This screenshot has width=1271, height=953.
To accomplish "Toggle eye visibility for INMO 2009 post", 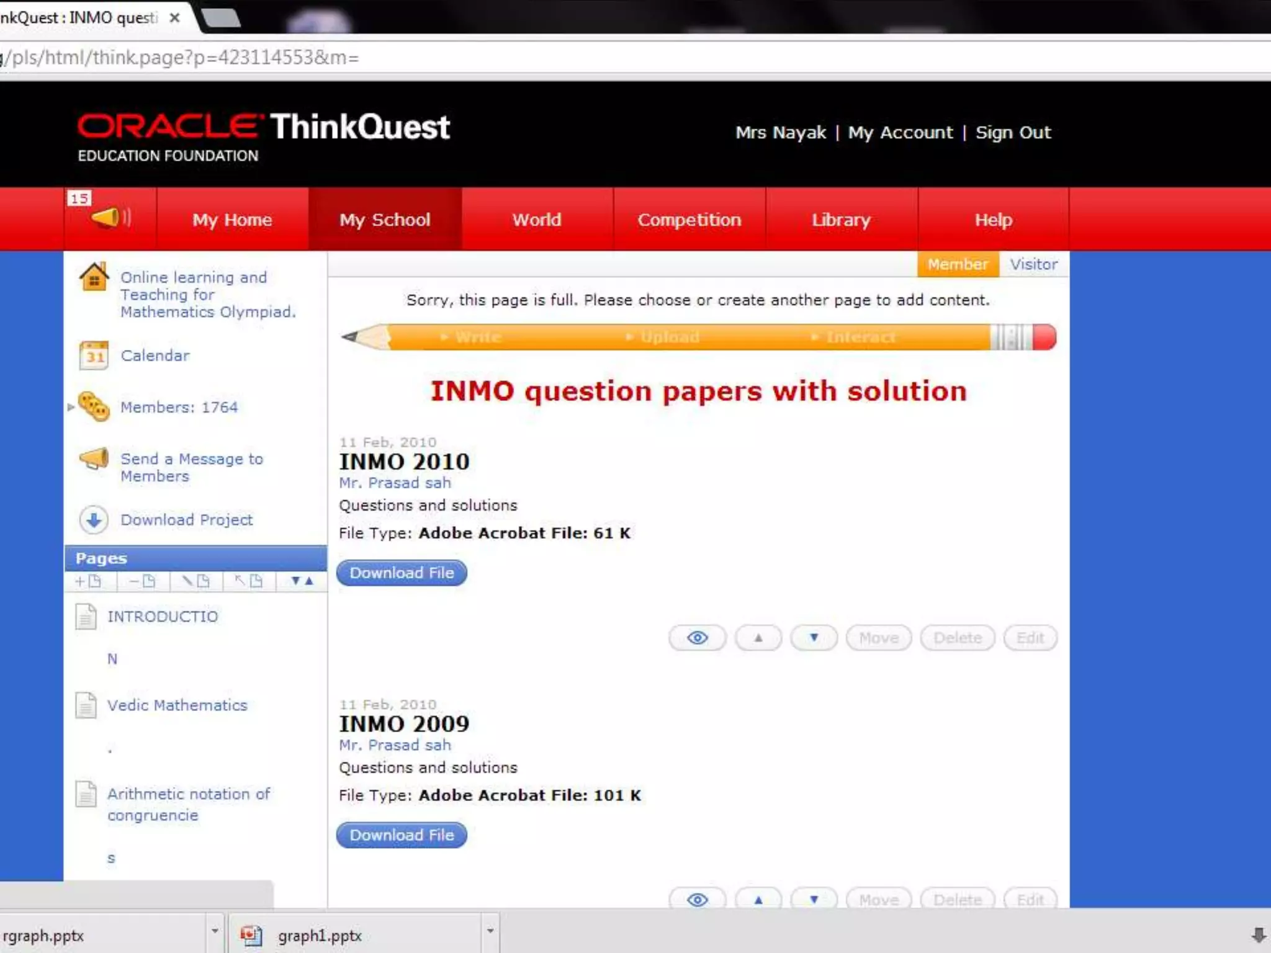I will pyautogui.click(x=697, y=900).
